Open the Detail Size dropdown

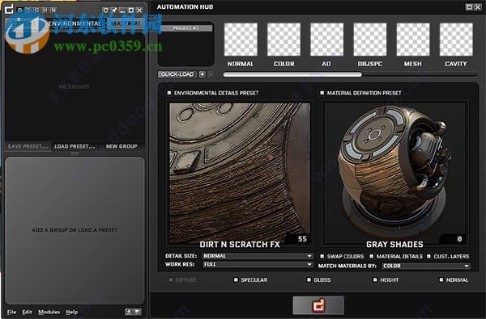258,256
